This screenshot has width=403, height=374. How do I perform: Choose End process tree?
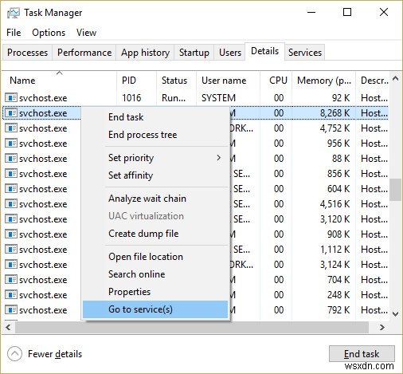pyautogui.click(x=155, y=135)
